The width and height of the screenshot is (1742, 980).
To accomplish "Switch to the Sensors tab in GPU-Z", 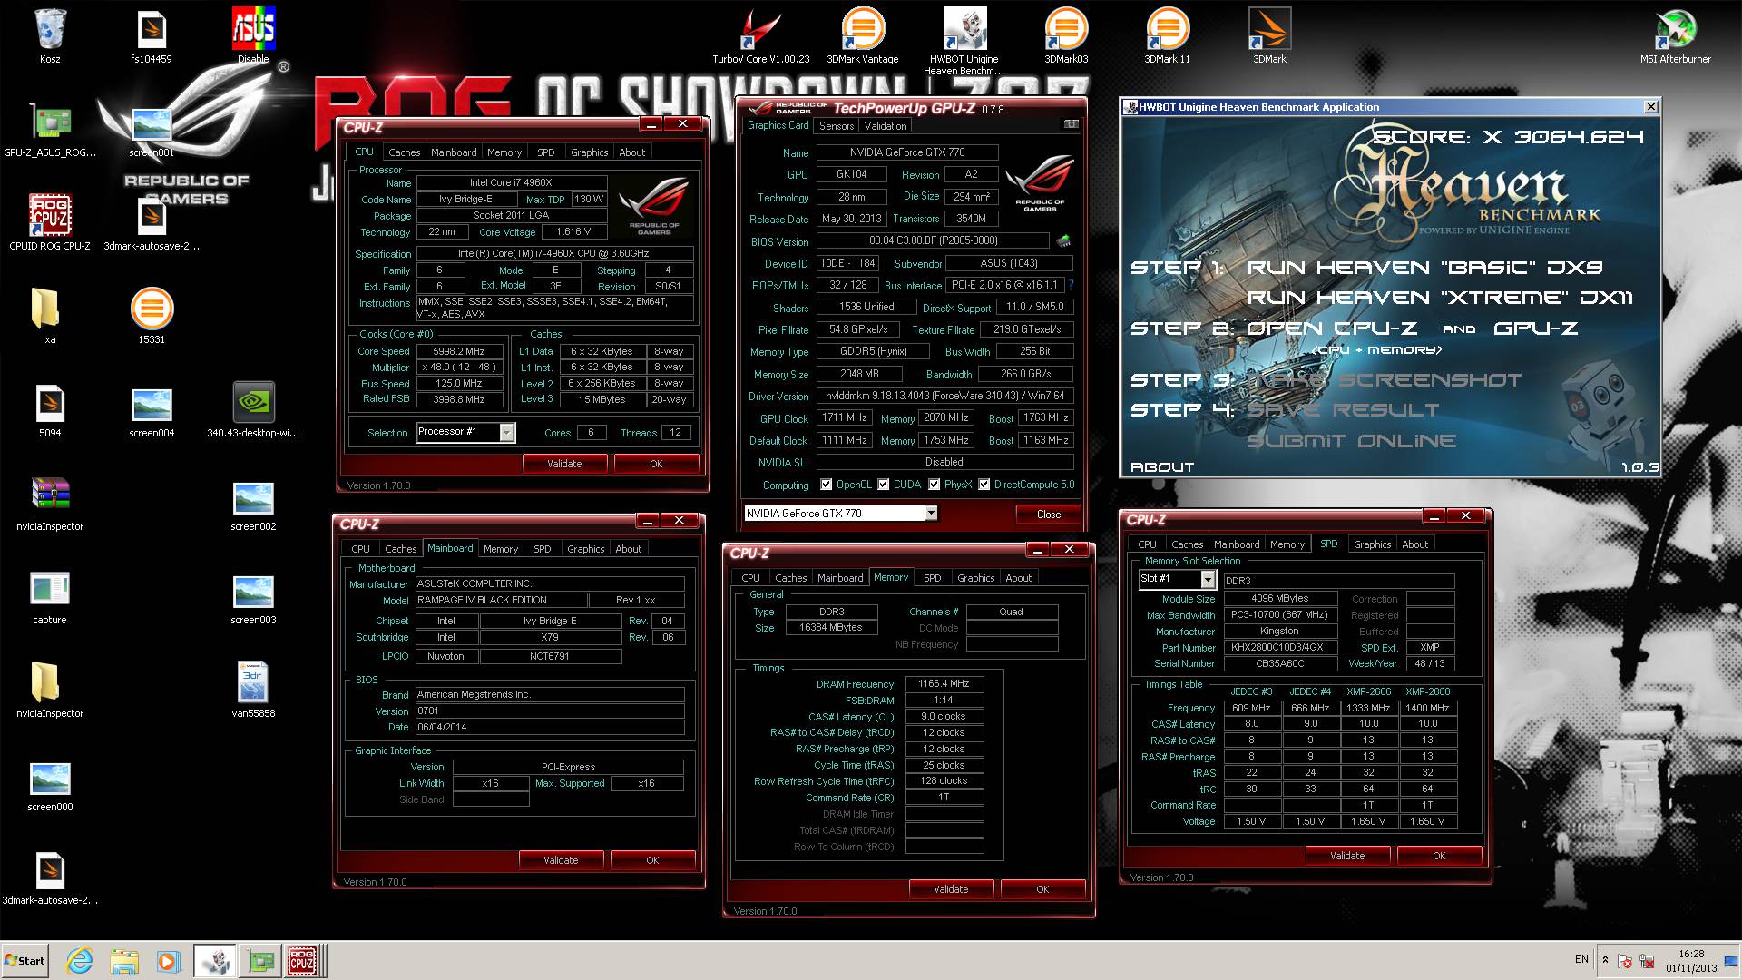I will [837, 126].
